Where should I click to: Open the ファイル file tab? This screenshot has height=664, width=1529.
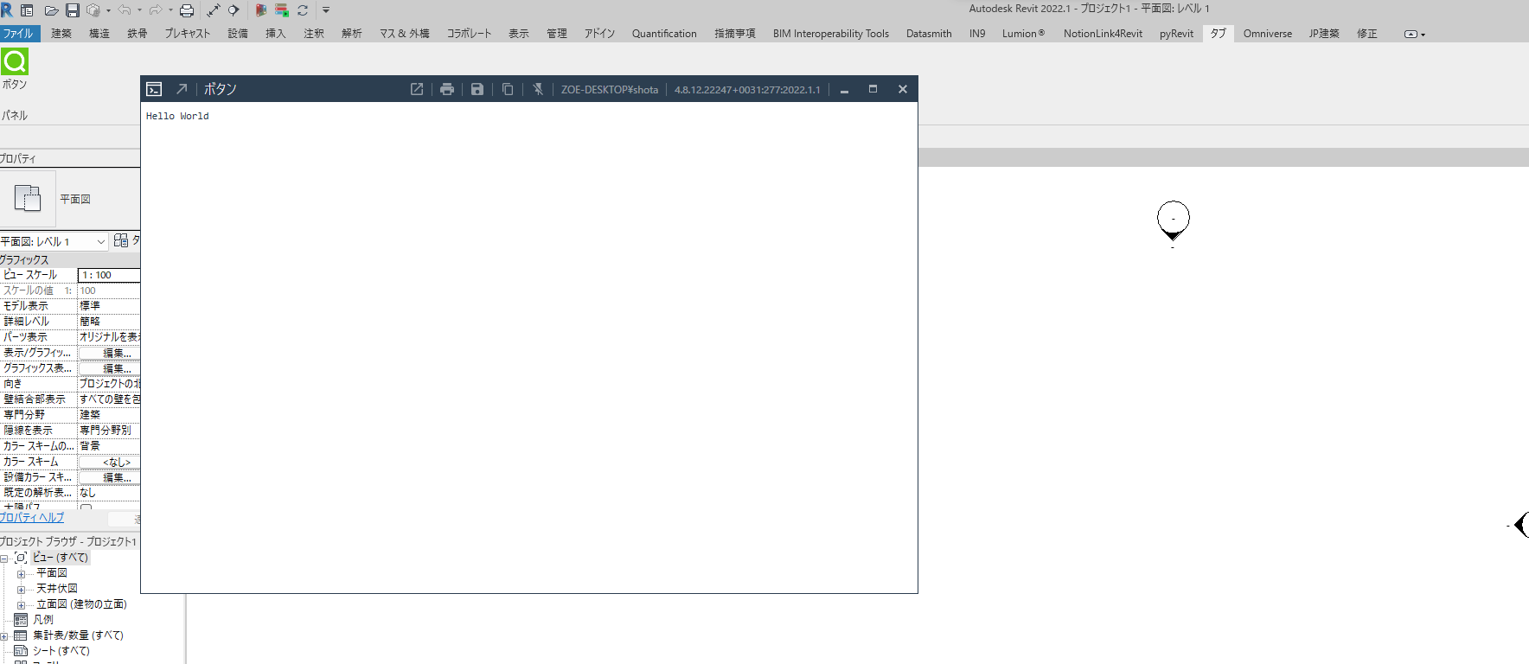pyautogui.click(x=18, y=34)
